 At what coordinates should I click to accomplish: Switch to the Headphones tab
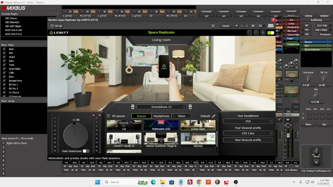coord(161,116)
